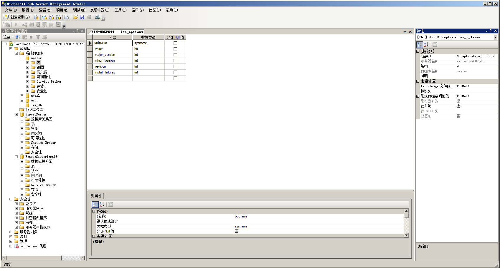
Task: Click the Manage Full-Text Index icon
Action: pos(38,25)
